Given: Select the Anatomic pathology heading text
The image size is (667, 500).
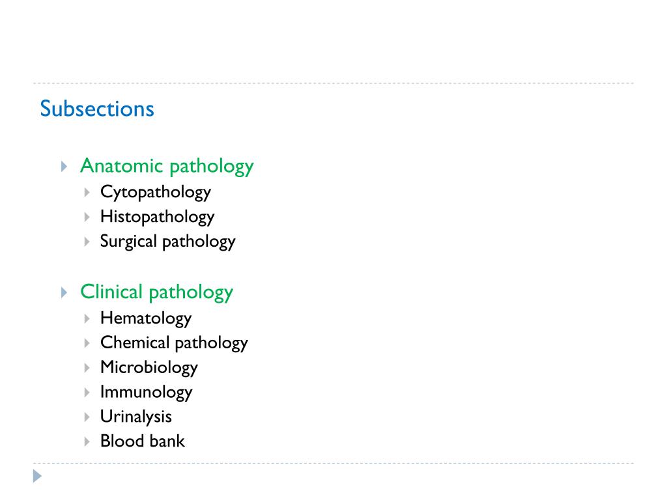Looking at the screenshot, I should (167, 166).
